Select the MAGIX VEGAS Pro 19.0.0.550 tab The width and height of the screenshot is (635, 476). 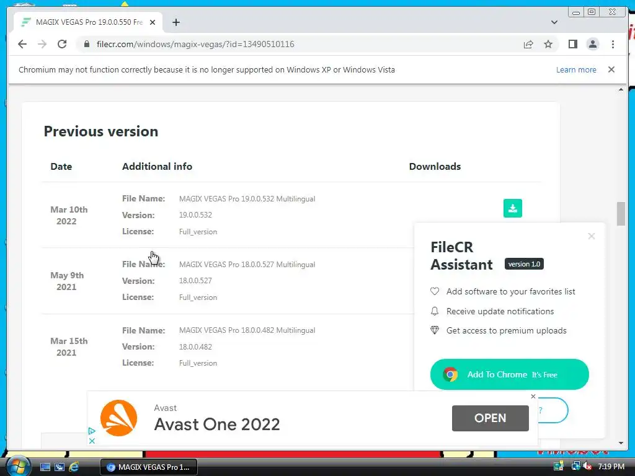tap(88, 22)
